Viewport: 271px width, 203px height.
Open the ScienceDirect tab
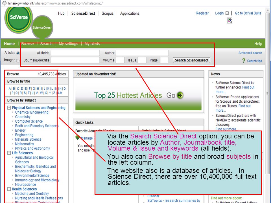(83, 13)
